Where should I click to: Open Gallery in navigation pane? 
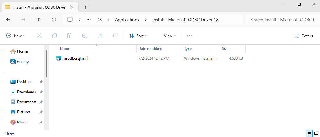[19, 61]
